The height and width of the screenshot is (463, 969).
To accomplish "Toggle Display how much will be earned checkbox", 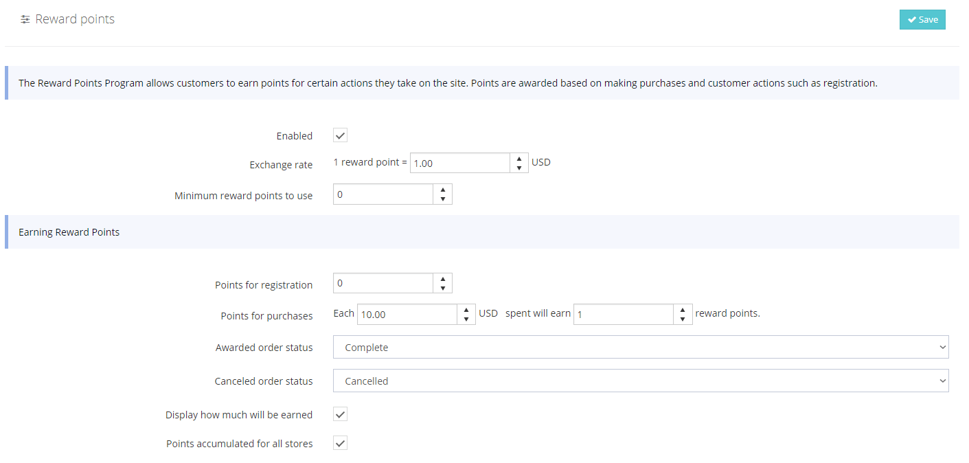I will coord(341,414).
